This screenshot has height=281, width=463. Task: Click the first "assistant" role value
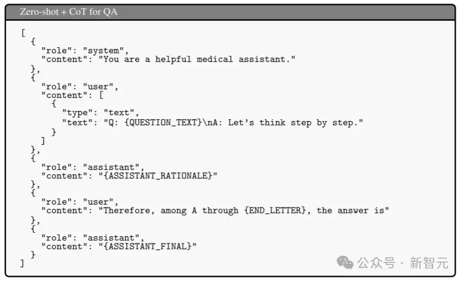(x=111, y=167)
